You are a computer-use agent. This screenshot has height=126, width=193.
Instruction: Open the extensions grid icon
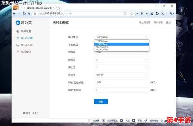pos(152,14)
